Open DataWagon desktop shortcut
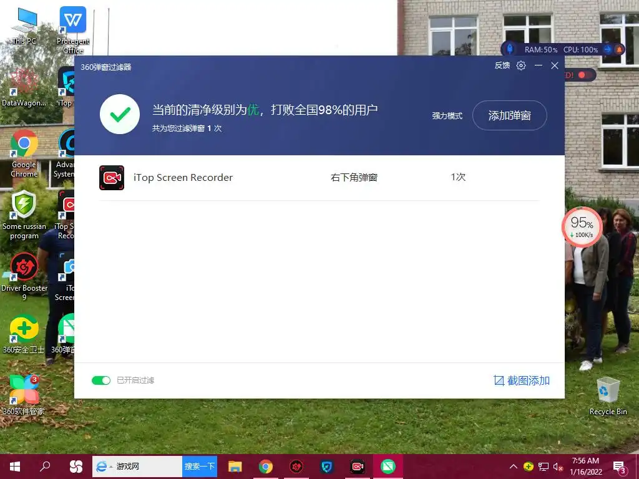 pos(24,88)
